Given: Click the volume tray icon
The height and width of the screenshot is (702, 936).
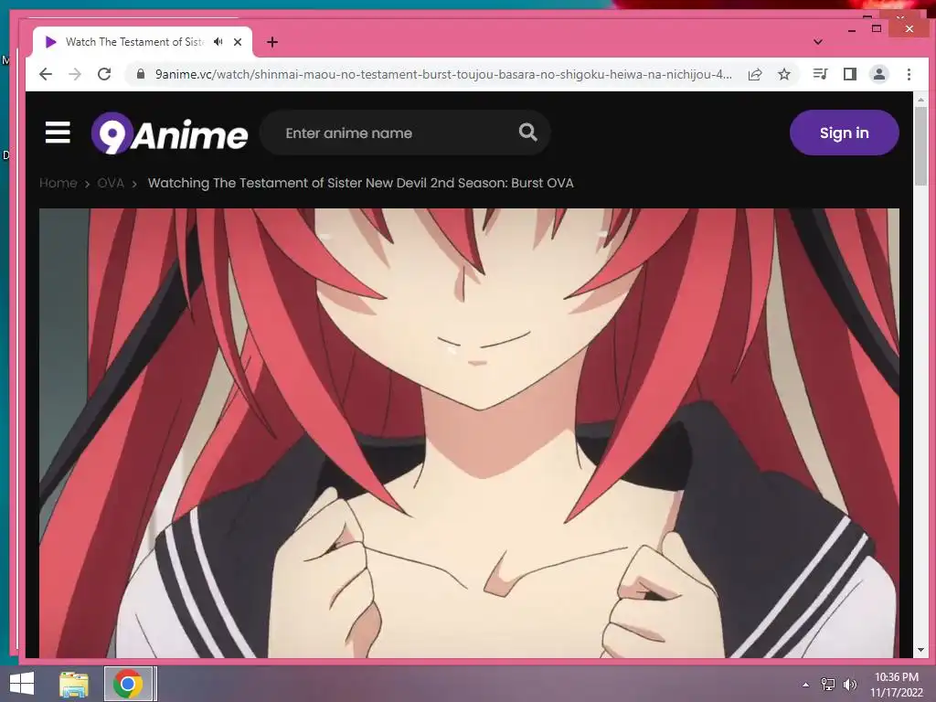Looking at the screenshot, I should click(849, 685).
